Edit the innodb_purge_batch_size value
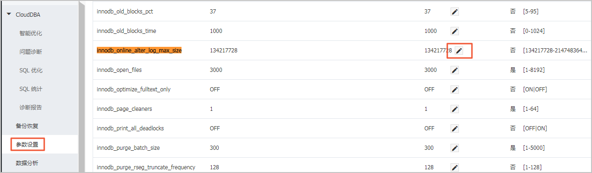Screen dimensions: 592x173 [x=455, y=148]
